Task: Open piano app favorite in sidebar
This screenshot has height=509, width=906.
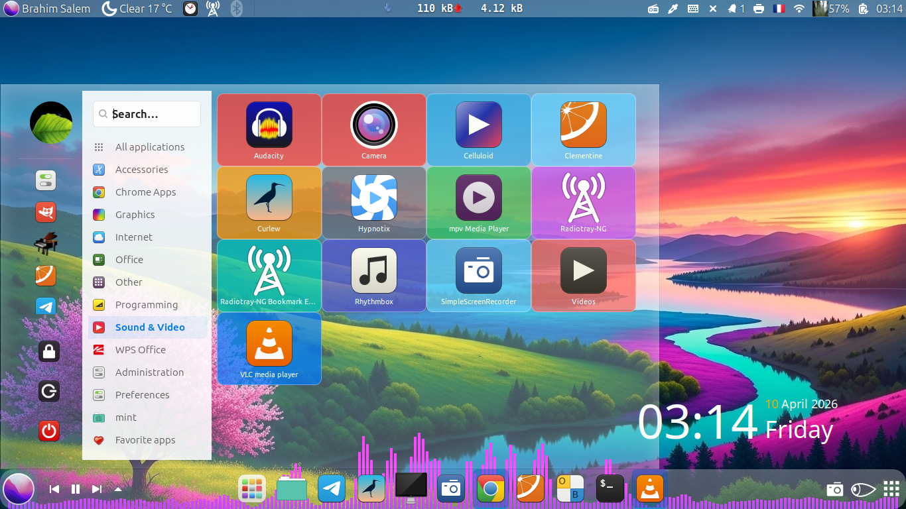Action: pos(46,243)
